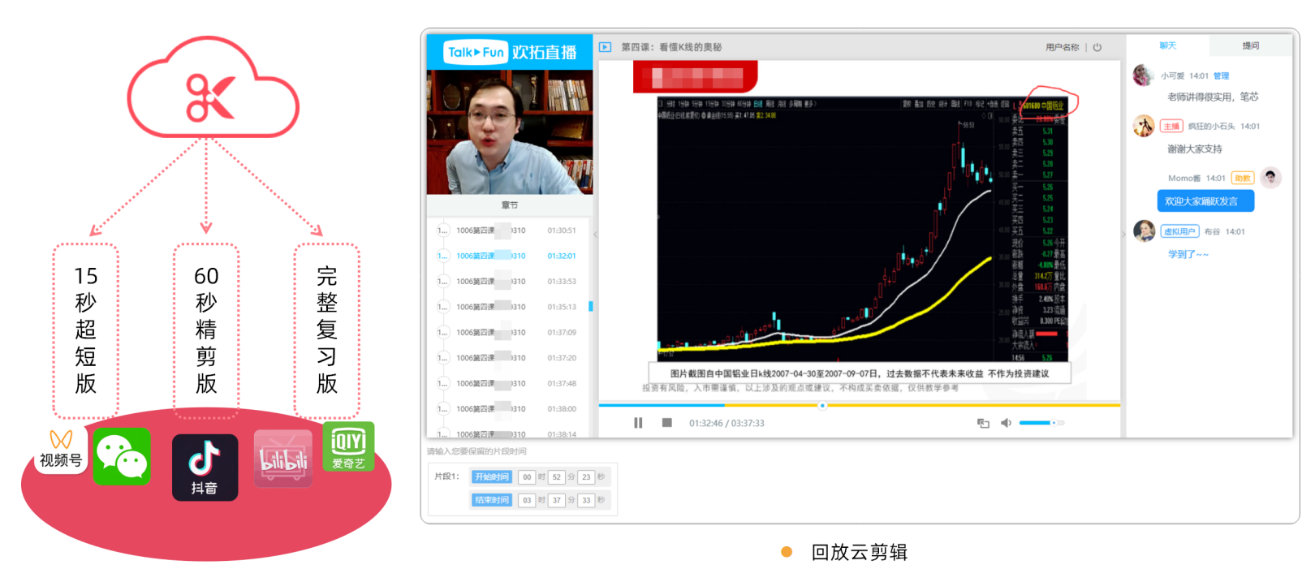Click the 结束时间 button

point(492,500)
